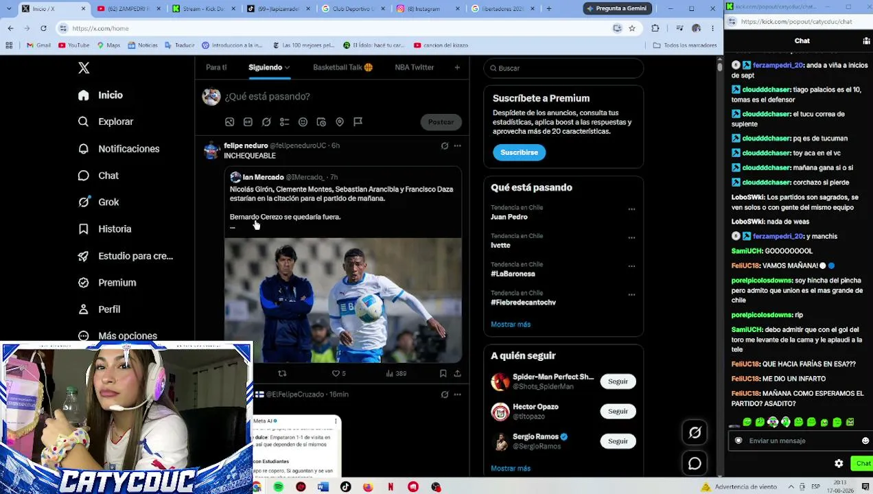Open Spotify from the taskbar
Image resolution: width=873 pixels, height=494 pixels.
278,487
